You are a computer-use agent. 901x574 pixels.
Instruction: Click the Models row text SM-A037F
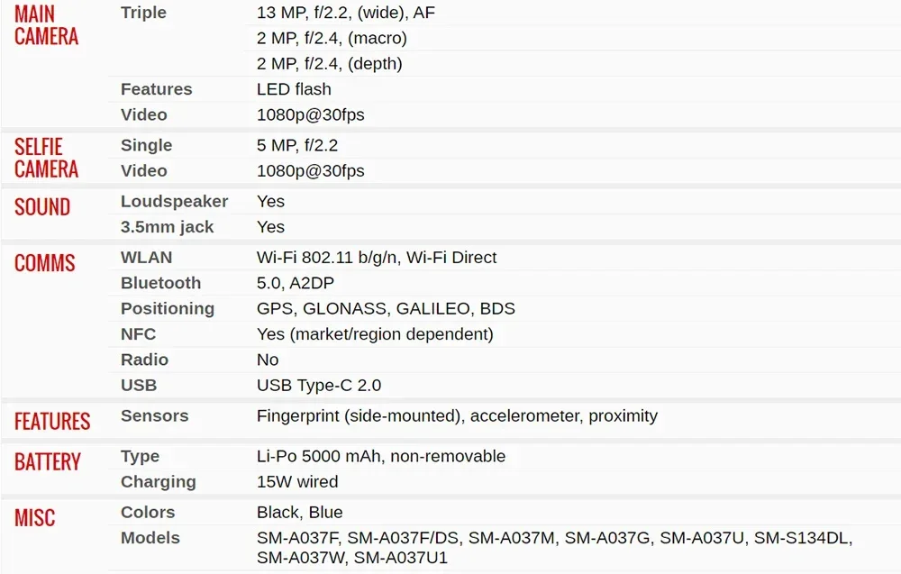pos(298,538)
